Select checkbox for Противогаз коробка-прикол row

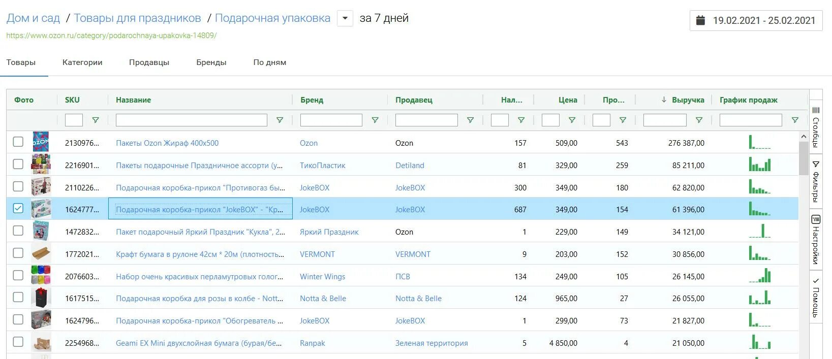click(18, 186)
